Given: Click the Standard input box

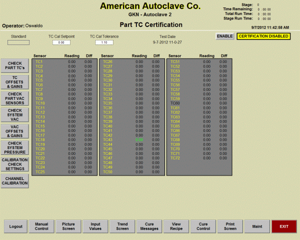Looking at the screenshot, I should pos(18,42).
